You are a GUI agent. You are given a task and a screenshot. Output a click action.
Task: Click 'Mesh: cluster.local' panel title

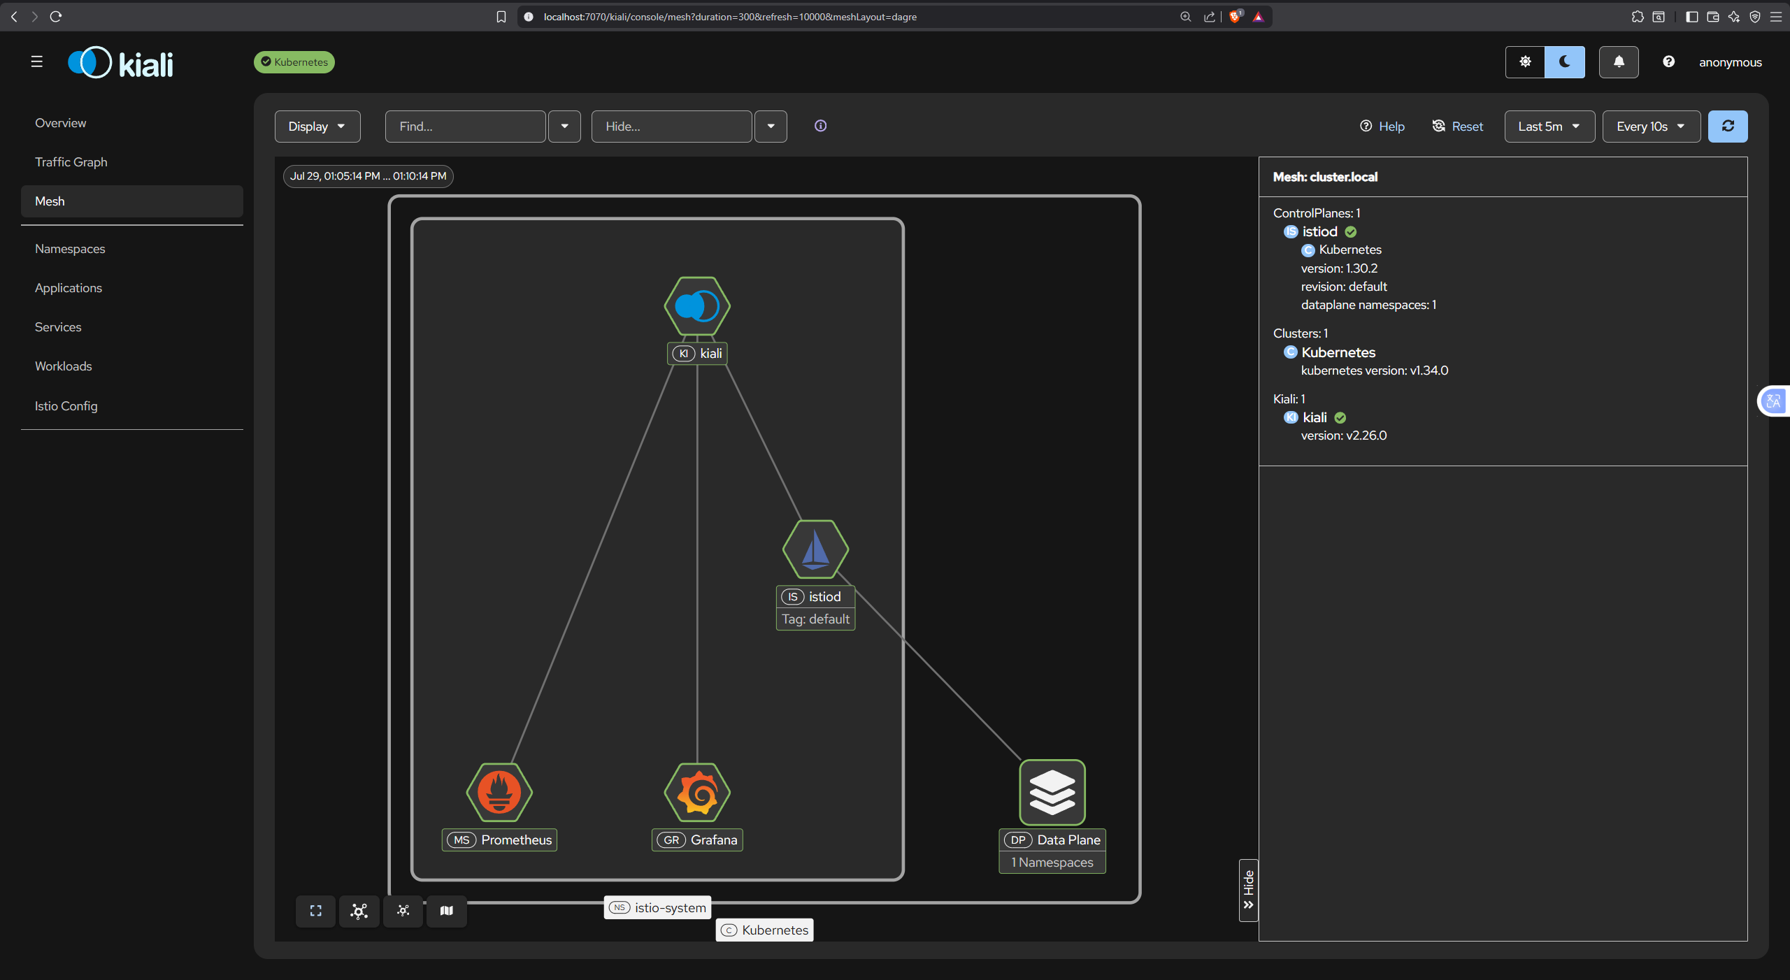point(1325,177)
